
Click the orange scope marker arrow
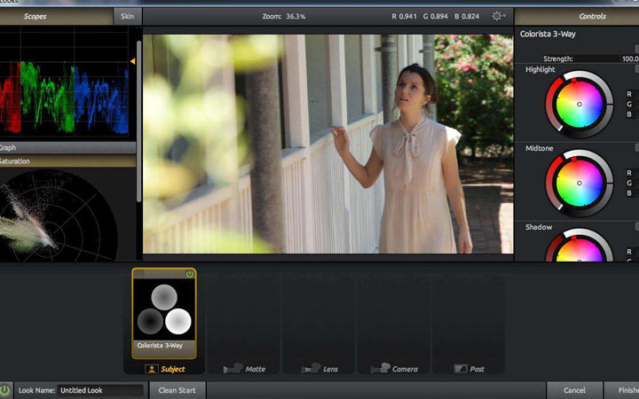[x=133, y=61]
